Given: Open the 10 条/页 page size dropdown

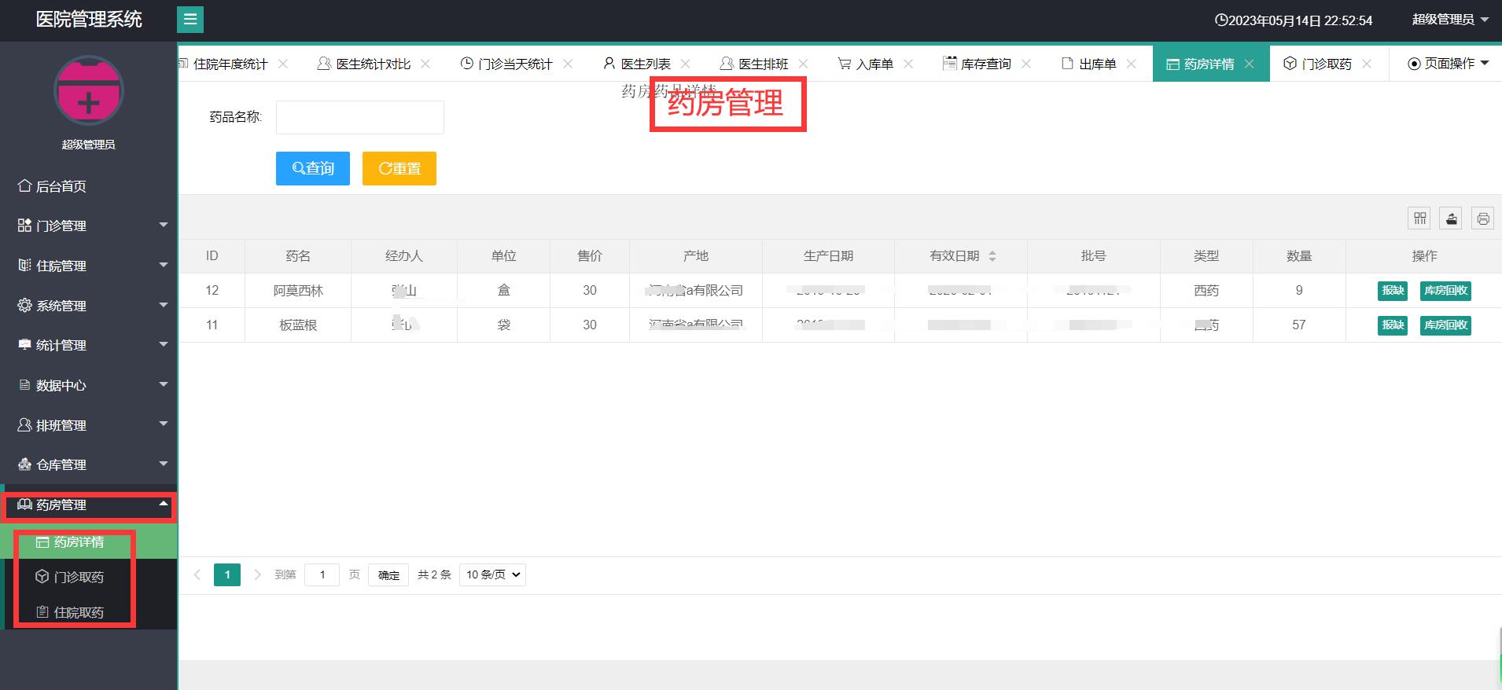Looking at the screenshot, I should tap(492, 574).
